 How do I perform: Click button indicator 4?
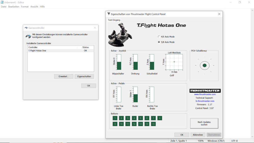pyautogui.click(x=134, y=118)
